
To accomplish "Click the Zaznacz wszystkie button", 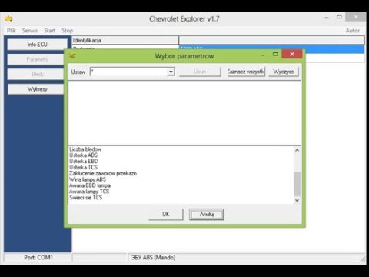I will 246,72.
